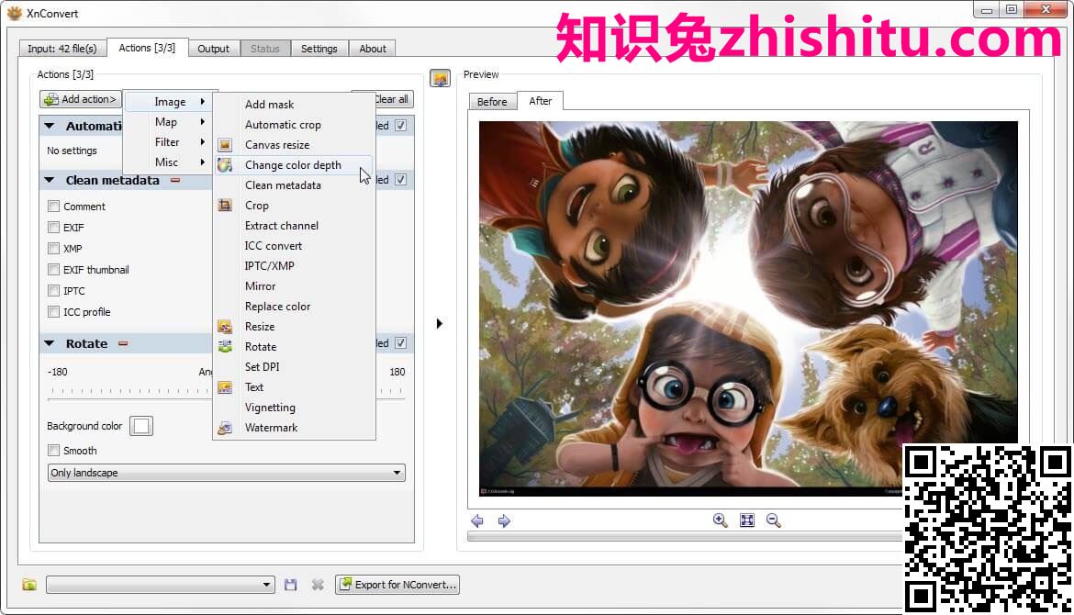Collapse the Rotate section
Screen dimensions: 1074x615
click(x=50, y=344)
